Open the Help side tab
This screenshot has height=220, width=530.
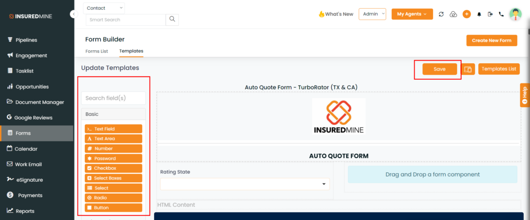(x=525, y=95)
